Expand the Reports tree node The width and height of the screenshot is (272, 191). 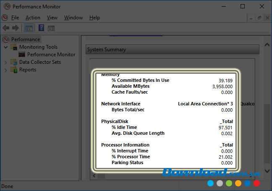pyautogui.click(x=5, y=70)
